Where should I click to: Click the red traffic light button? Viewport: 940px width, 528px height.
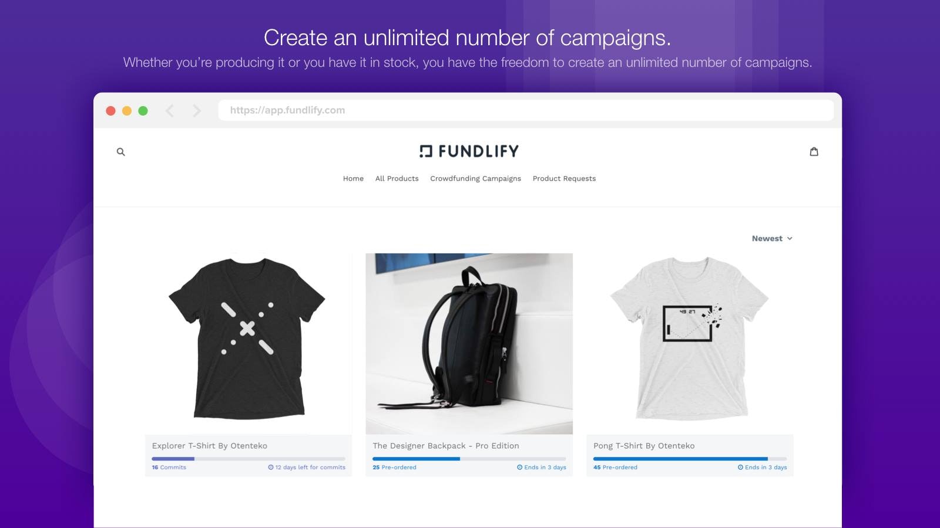[x=111, y=110]
